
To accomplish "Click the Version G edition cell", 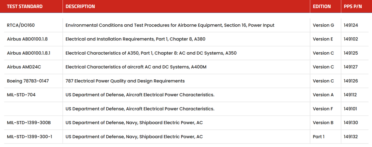I will (323, 25).
